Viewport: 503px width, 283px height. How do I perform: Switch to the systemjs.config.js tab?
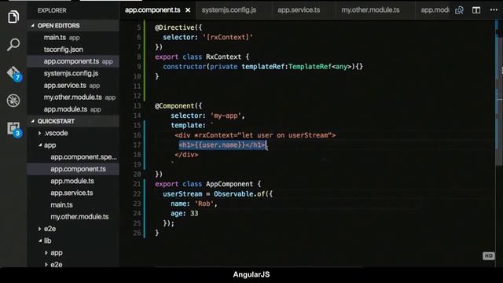pos(229,10)
